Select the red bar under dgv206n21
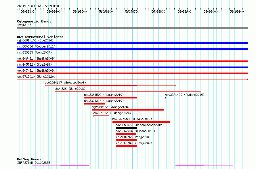256x169 pixels. [132, 61]
